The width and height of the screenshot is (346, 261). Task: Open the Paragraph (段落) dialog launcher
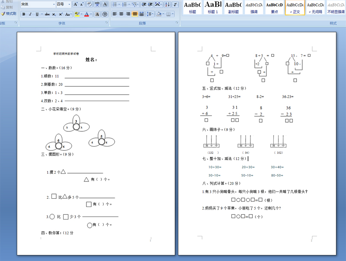tap(177, 22)
